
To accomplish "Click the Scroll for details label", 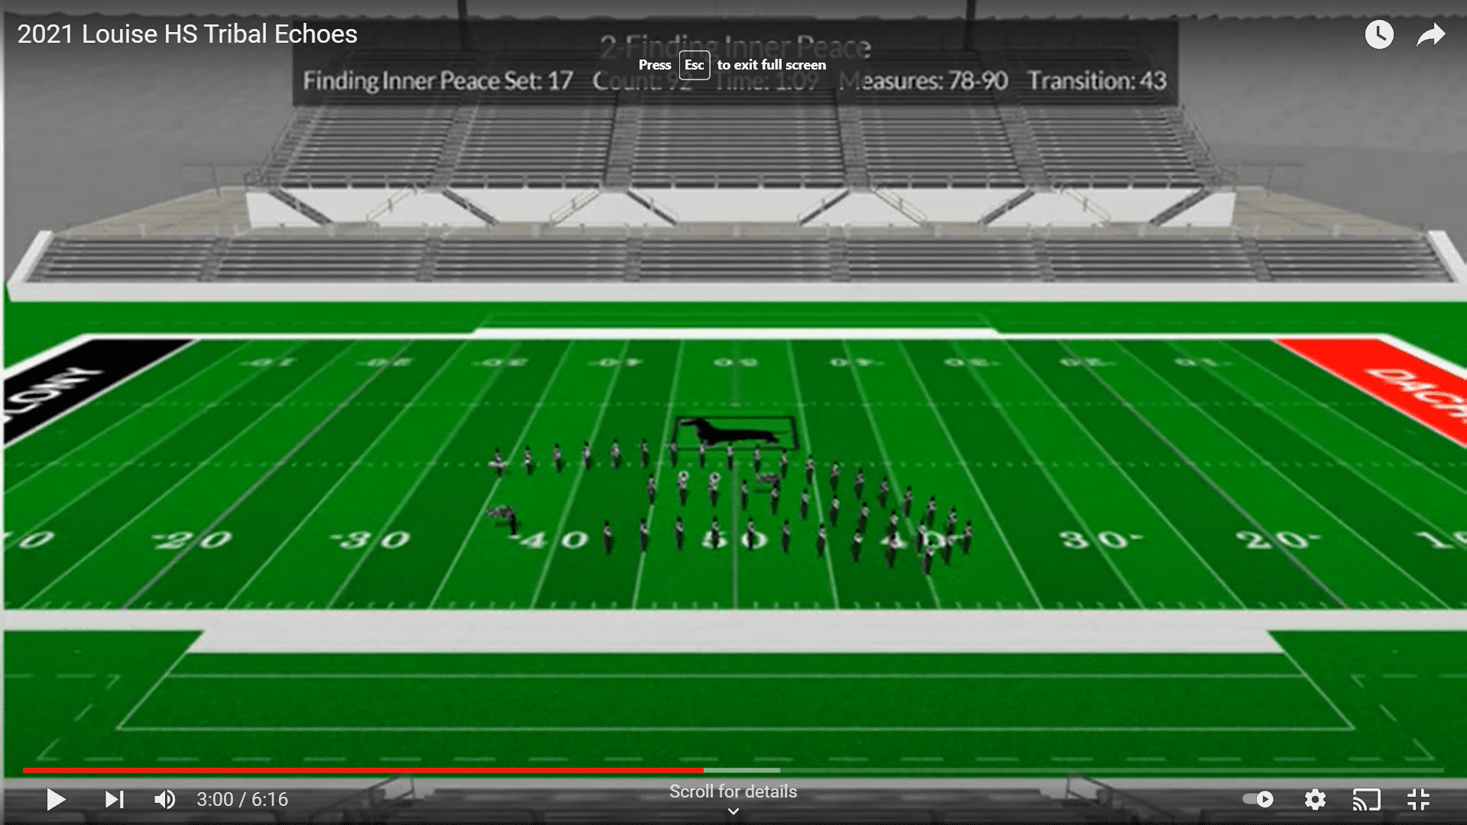I will tap(733, 791).
